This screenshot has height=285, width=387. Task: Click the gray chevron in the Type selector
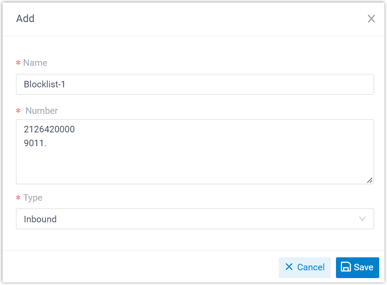[362, 219]
